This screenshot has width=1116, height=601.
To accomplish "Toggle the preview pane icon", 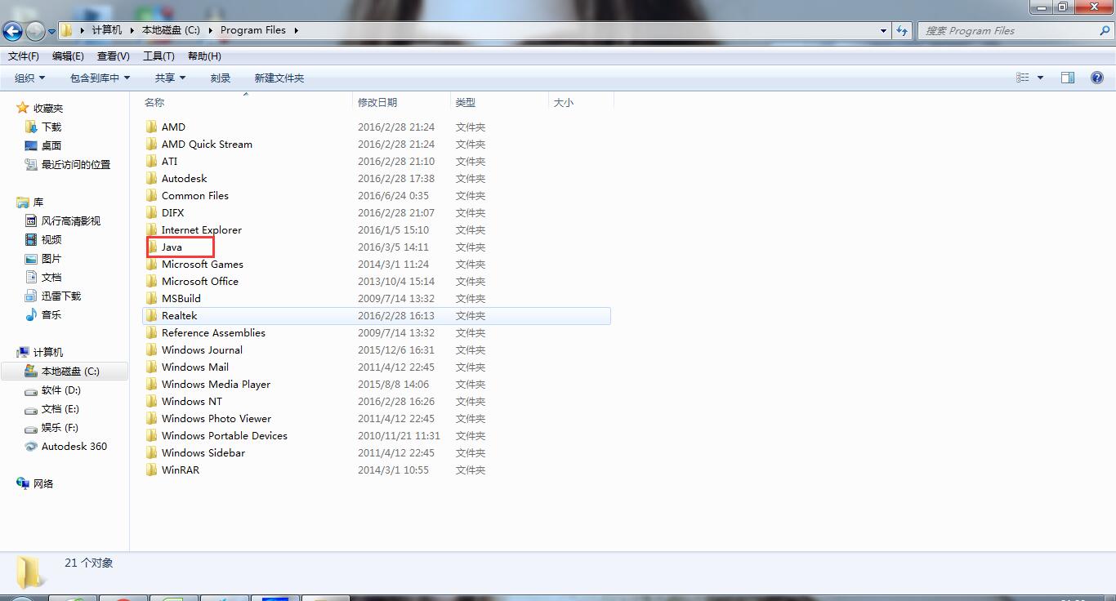I will [1068, 78].
